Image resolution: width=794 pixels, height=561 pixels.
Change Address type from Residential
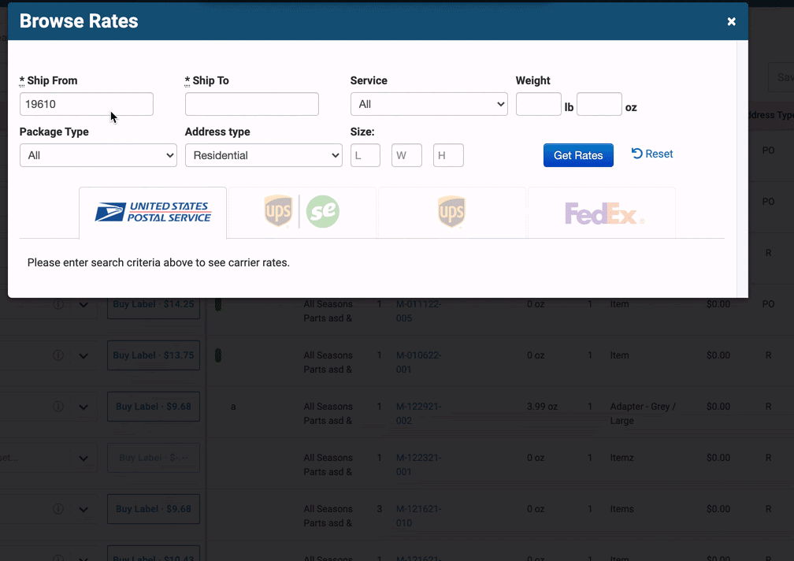tap(263, 154)
